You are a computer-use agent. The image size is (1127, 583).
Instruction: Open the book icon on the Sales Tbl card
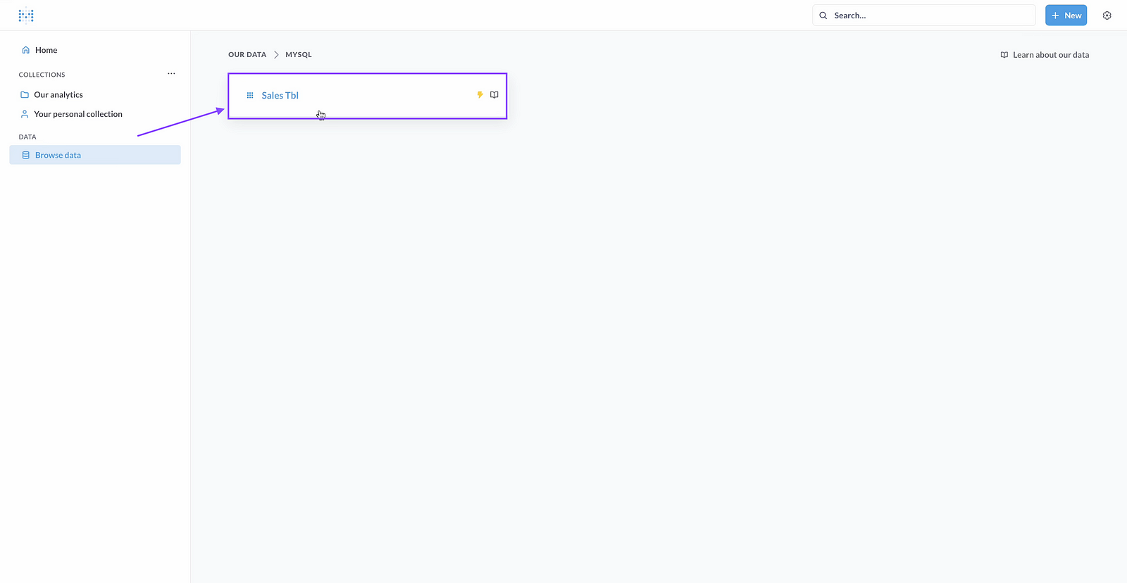494,95
